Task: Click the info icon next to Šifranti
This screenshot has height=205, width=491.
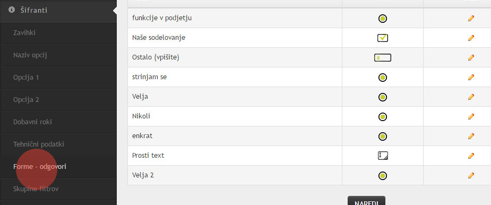Action: pos(12,10)
